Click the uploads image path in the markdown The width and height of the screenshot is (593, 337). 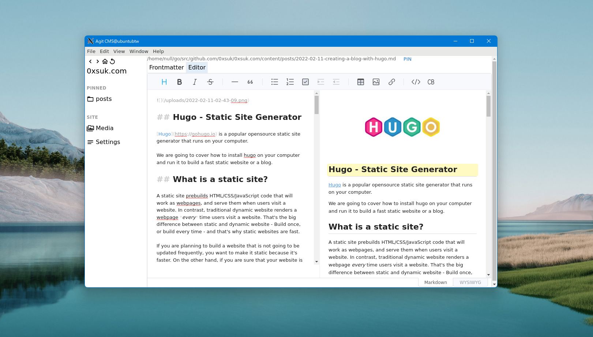pyautogui.click(x=205, y=101)
